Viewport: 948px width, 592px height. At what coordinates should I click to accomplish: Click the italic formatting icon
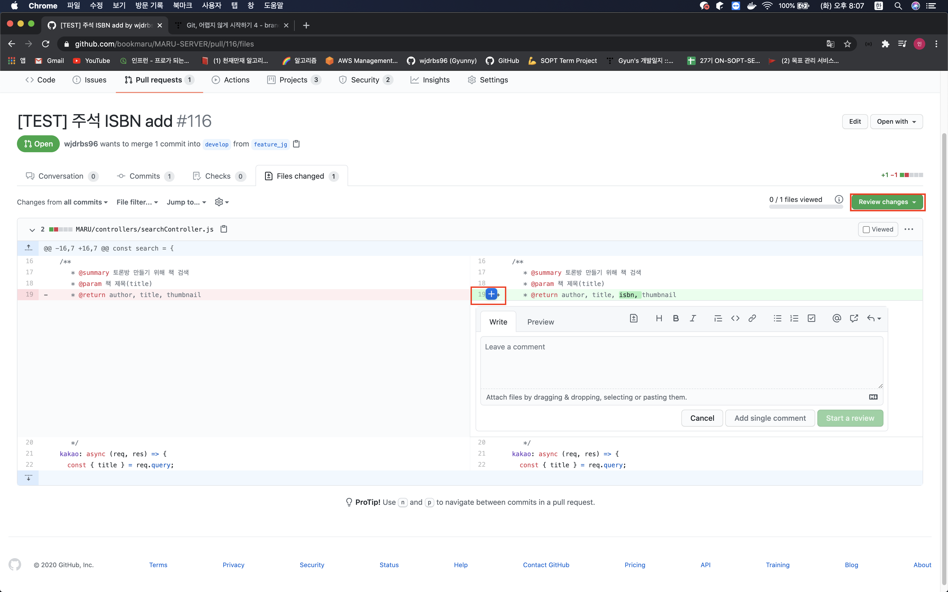point(692,318)
